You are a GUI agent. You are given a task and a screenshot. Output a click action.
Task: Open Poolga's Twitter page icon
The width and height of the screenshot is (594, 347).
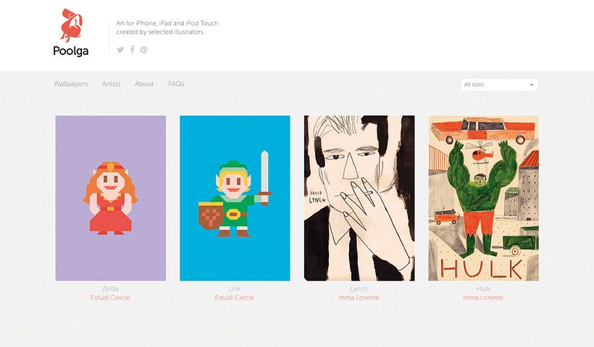coord(121,50)
